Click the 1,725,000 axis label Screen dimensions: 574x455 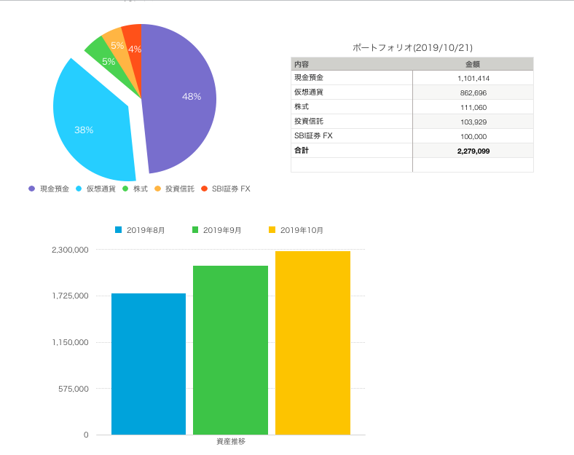70,296
